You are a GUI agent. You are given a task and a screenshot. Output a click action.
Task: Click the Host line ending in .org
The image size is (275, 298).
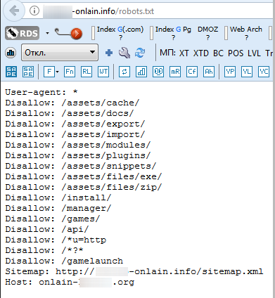click(70, 282)
